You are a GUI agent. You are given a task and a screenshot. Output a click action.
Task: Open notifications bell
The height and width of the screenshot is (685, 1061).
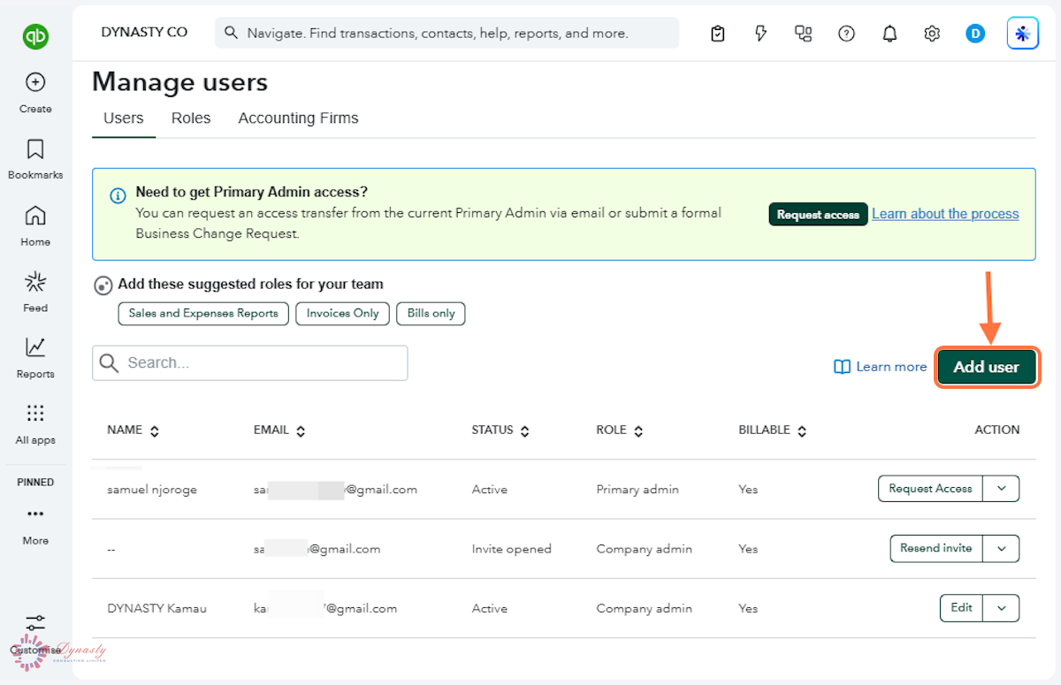pos(889,34)
